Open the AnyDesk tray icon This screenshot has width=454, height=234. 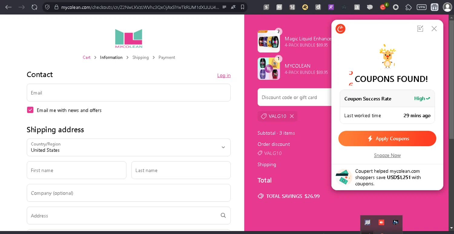(381, 223)
